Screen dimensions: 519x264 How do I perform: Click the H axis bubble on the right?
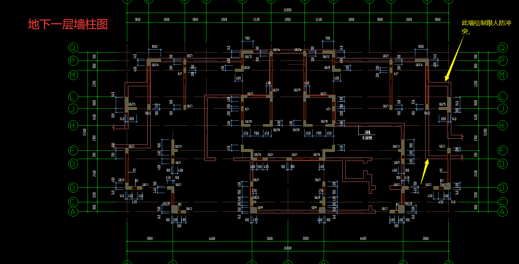point(502,125)
